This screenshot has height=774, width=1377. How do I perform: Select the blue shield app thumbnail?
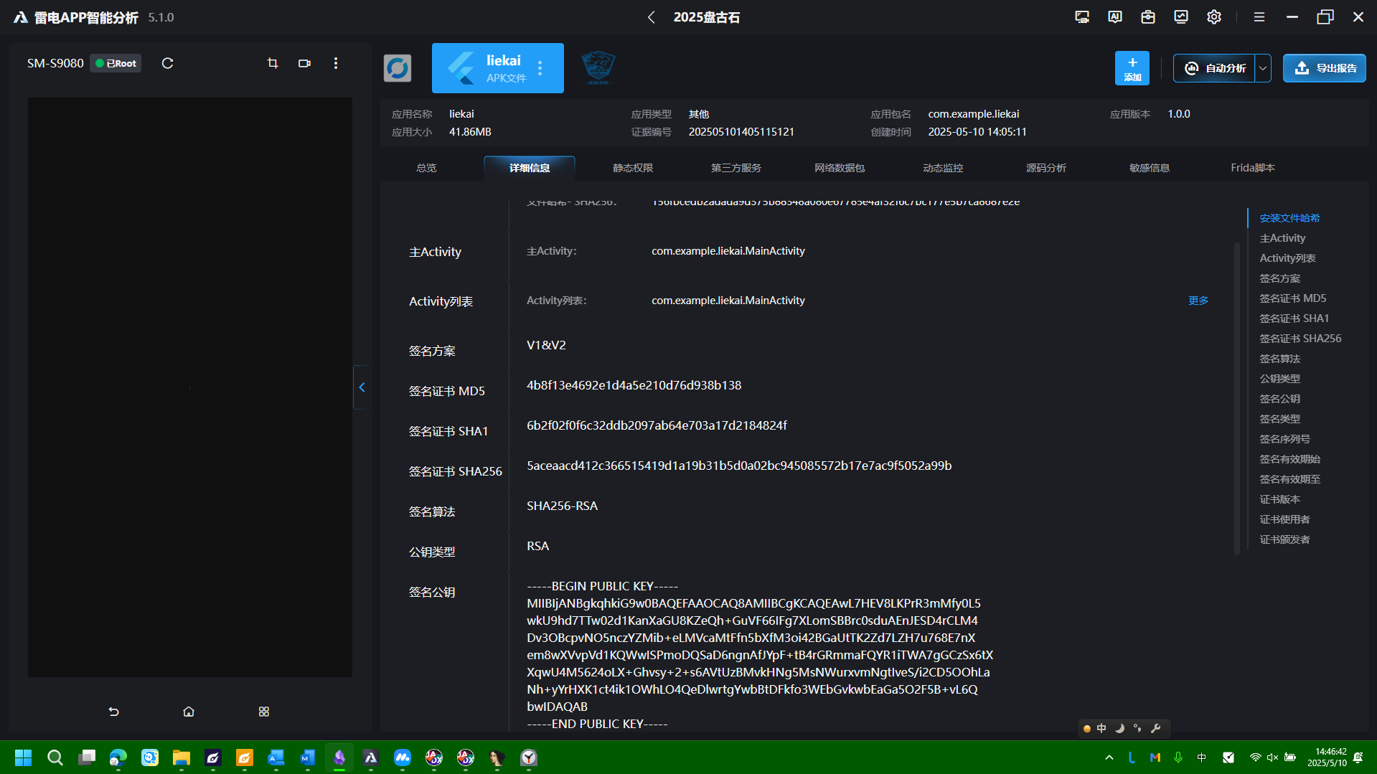tap(598, 68)
